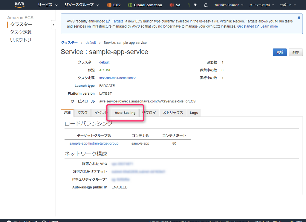Click the 削除 button
Screen dimensions: 306x222
coord(296,52)
